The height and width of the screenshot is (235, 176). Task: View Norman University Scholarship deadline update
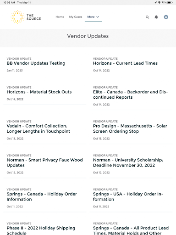(x=128, y=162)
